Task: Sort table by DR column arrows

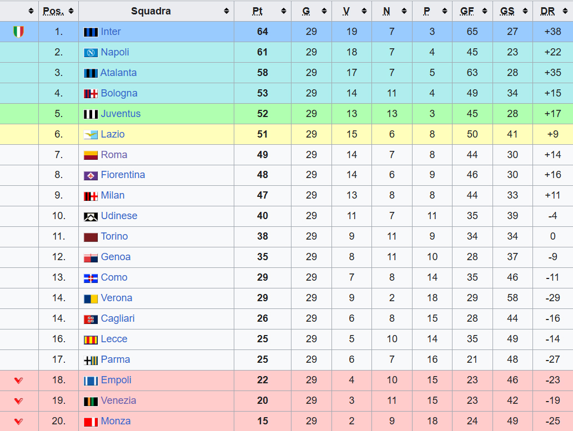Action: point(565,11)
